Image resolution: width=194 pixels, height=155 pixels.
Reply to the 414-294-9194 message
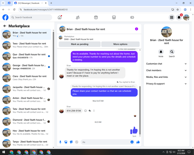click(x=90, y=111)
